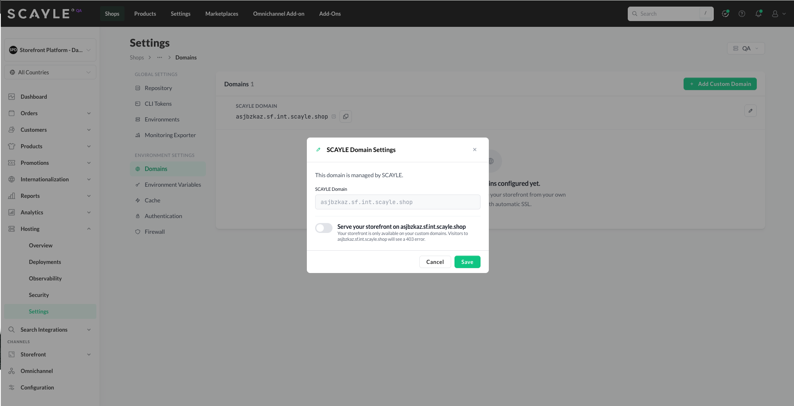Viewport: 794px width, 406px height.
Task: Open the All Countries dropdown
Action: 50,72
